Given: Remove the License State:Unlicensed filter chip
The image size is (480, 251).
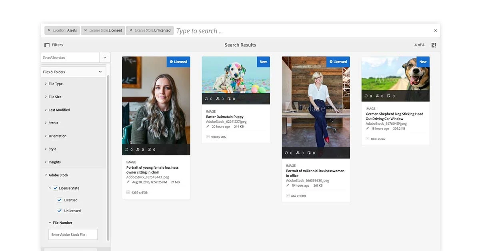Looking at the screenshot, I should (x=131, y=30).
